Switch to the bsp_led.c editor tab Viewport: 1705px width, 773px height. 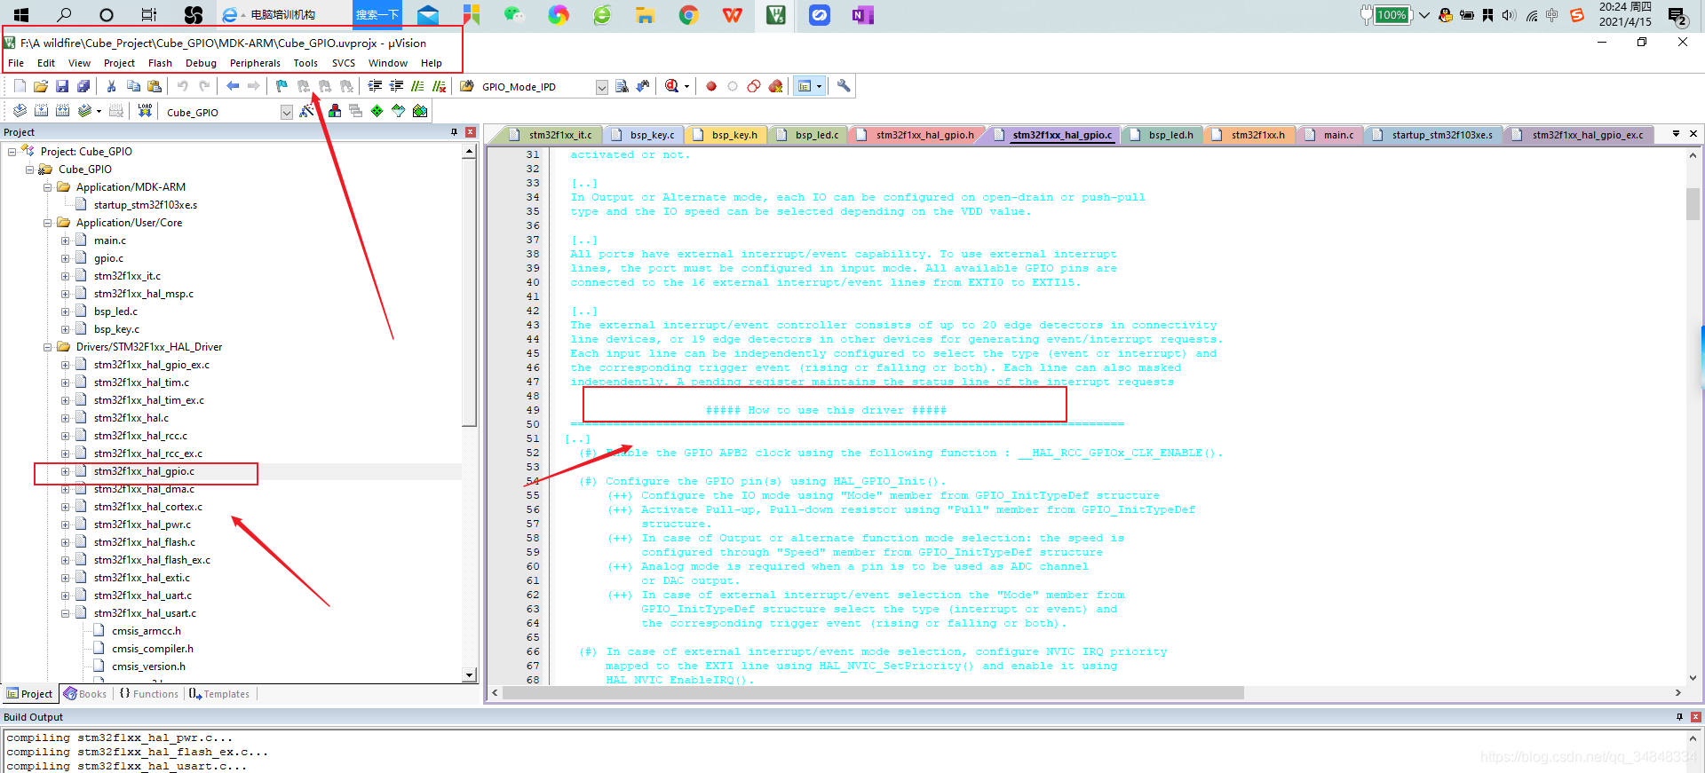tap(809, 135)
